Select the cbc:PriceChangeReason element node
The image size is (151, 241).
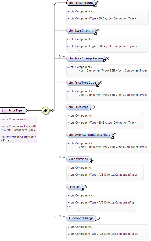[x=86, y=59]
